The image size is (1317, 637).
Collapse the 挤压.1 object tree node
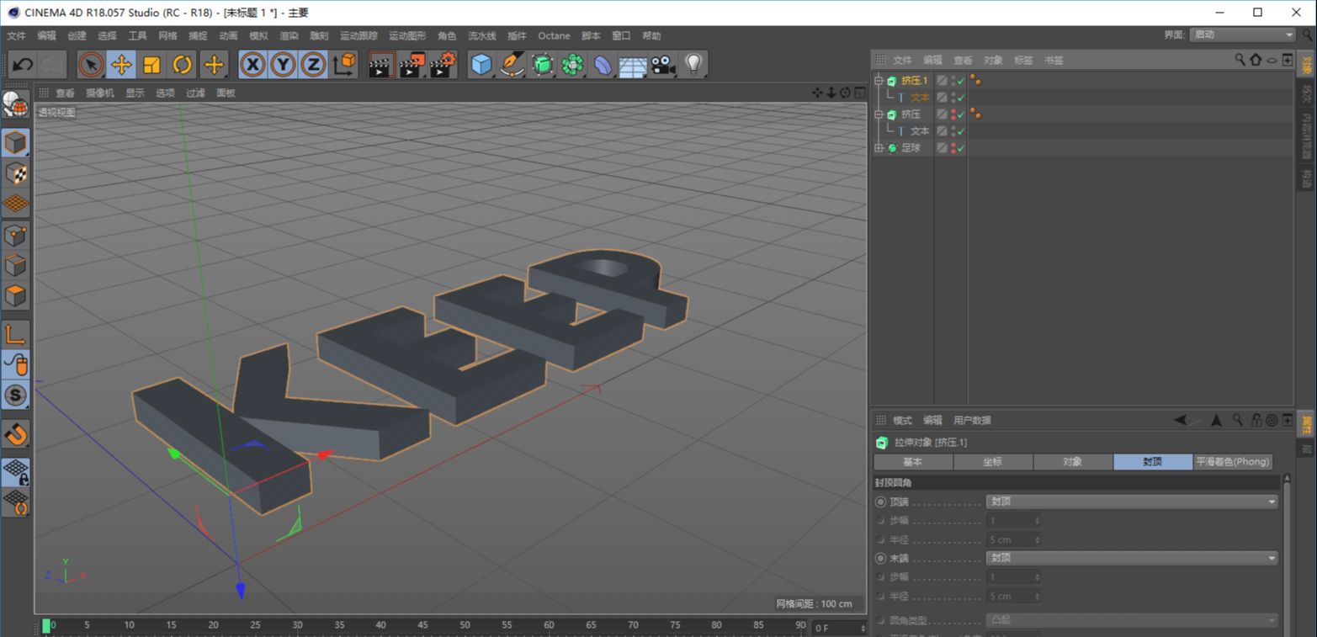pyautogui.click(x=879, y=81)
